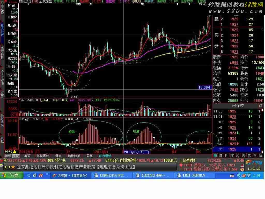Expand quick launch overflow chevron

click(47, 174)
